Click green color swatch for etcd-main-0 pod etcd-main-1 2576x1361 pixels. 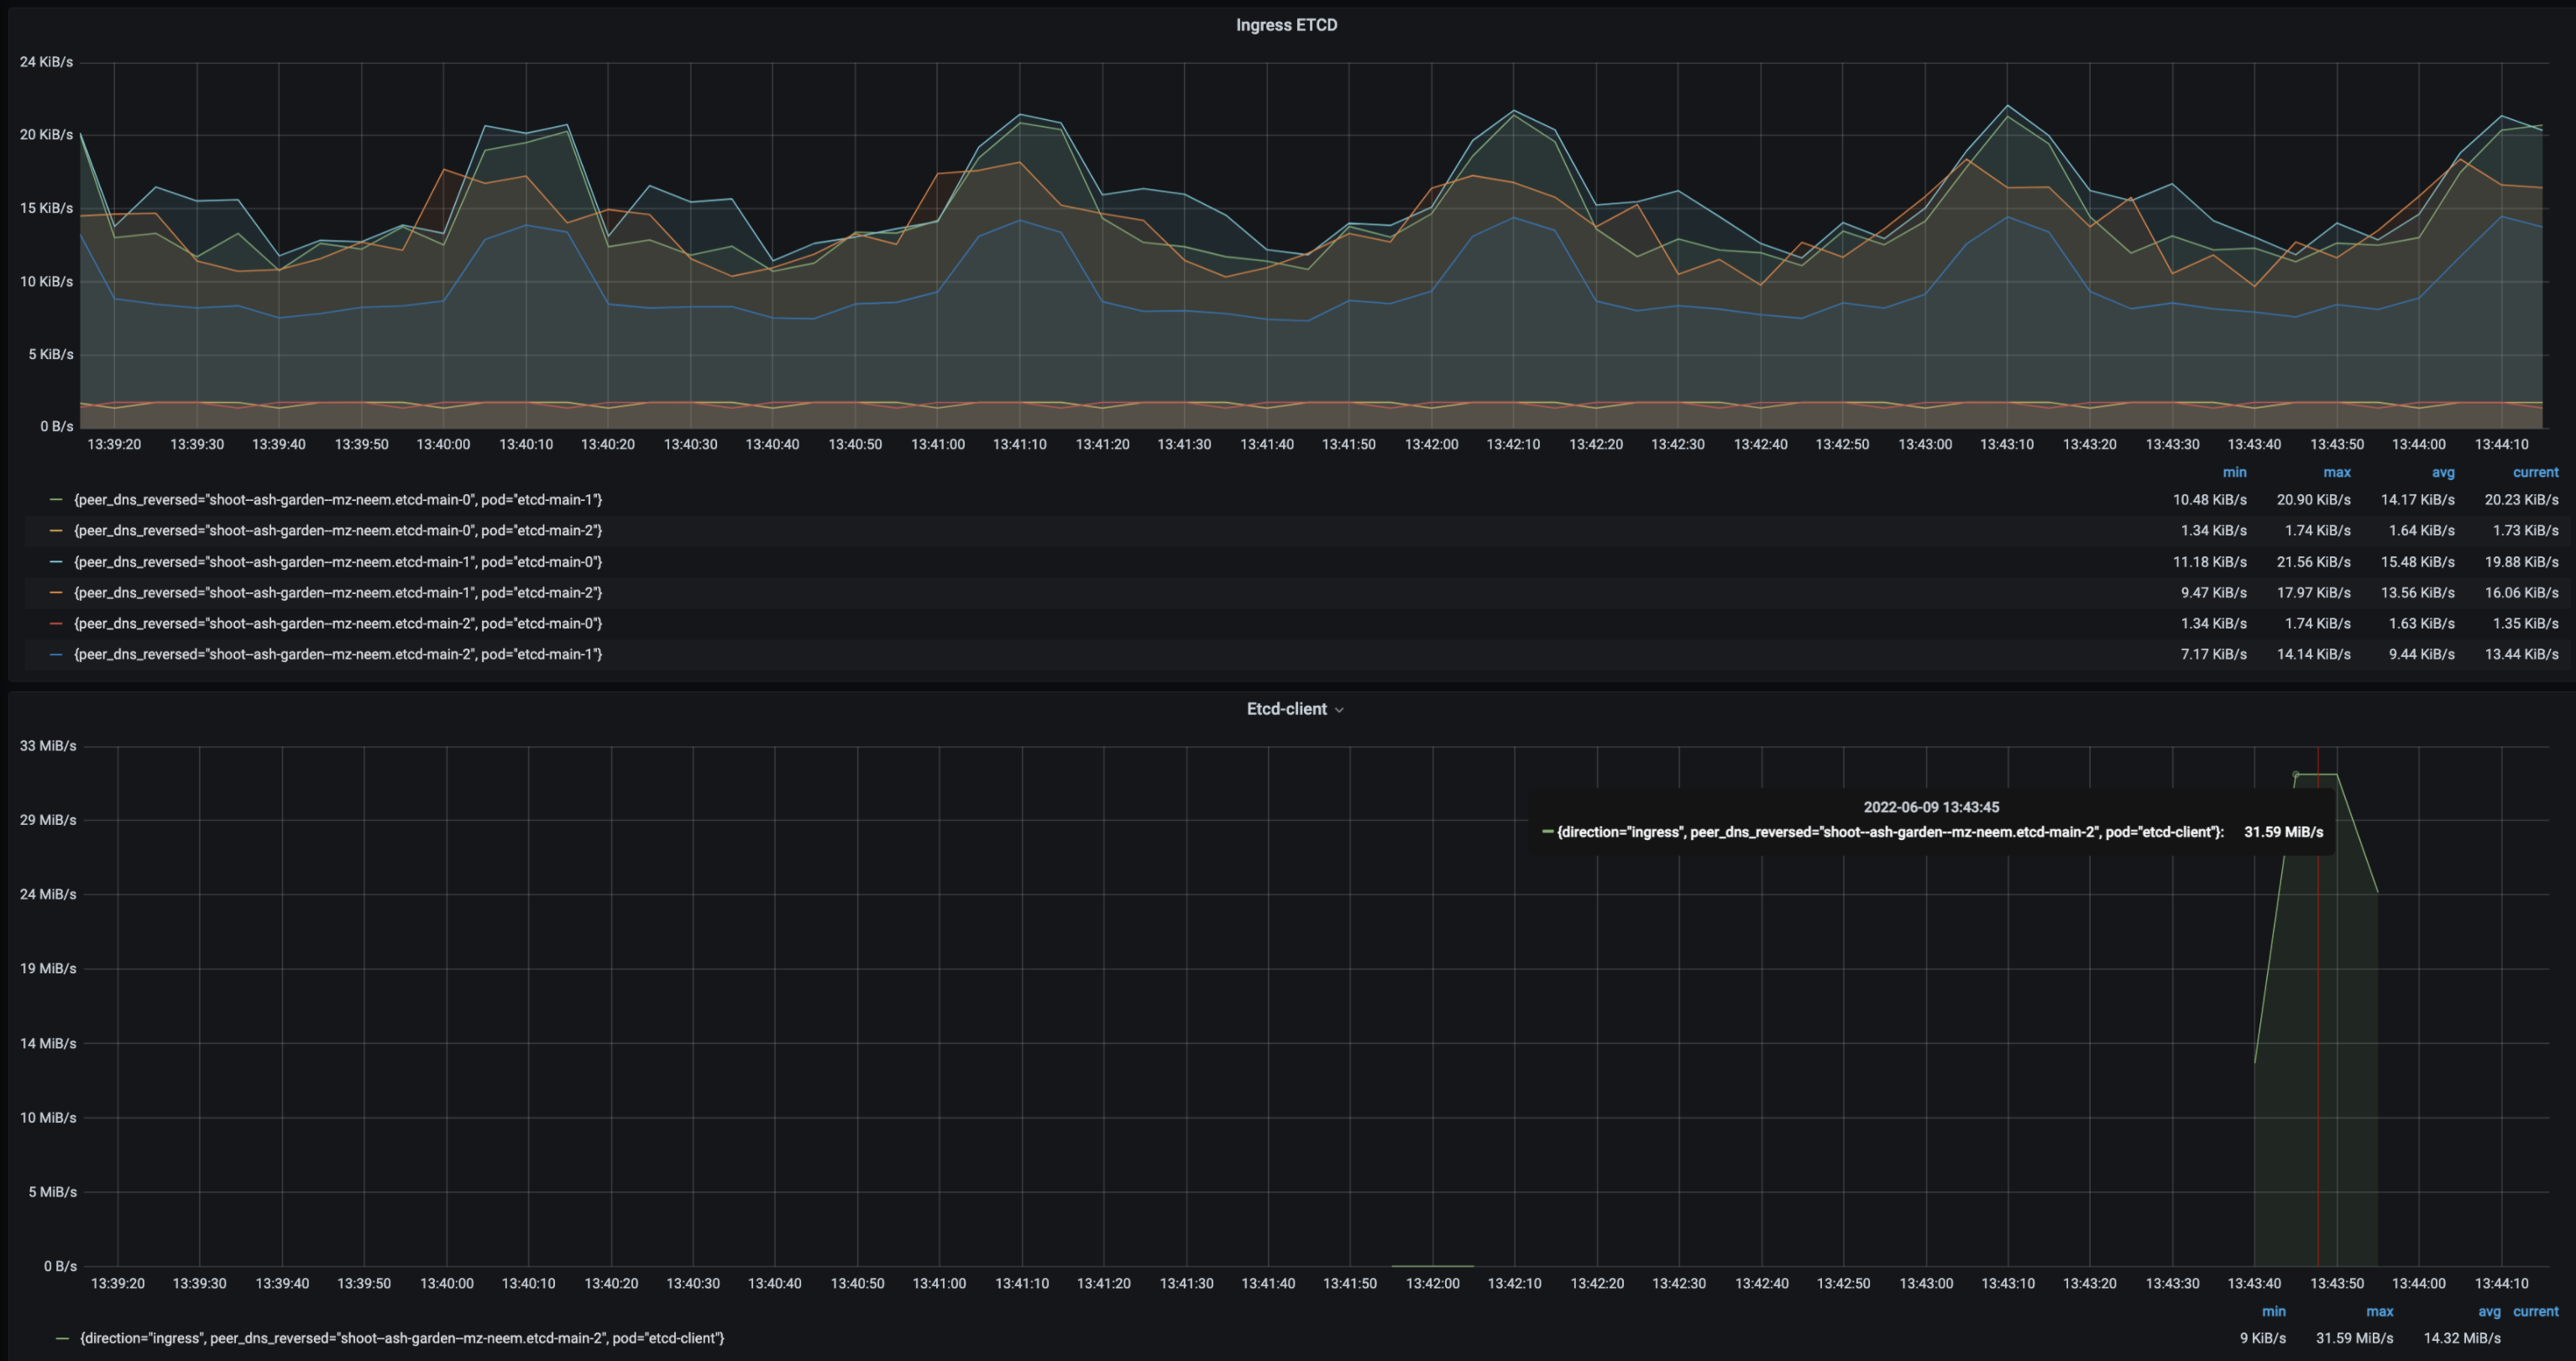56,499
